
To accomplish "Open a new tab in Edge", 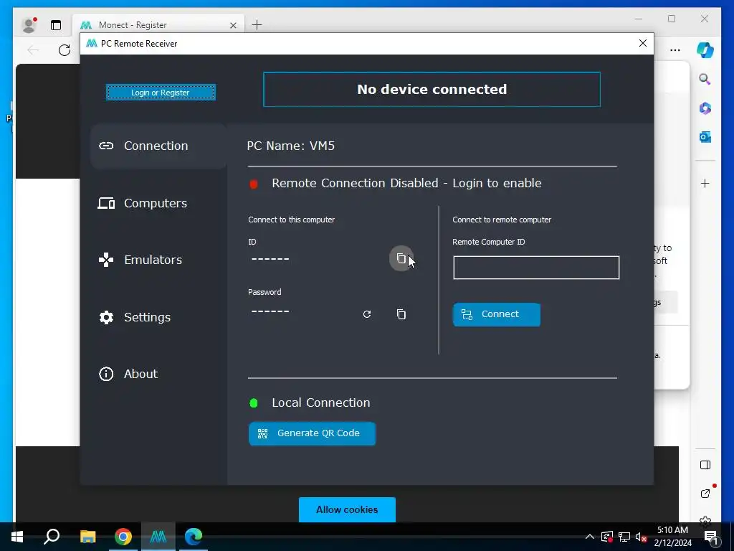I will (257, 25).
